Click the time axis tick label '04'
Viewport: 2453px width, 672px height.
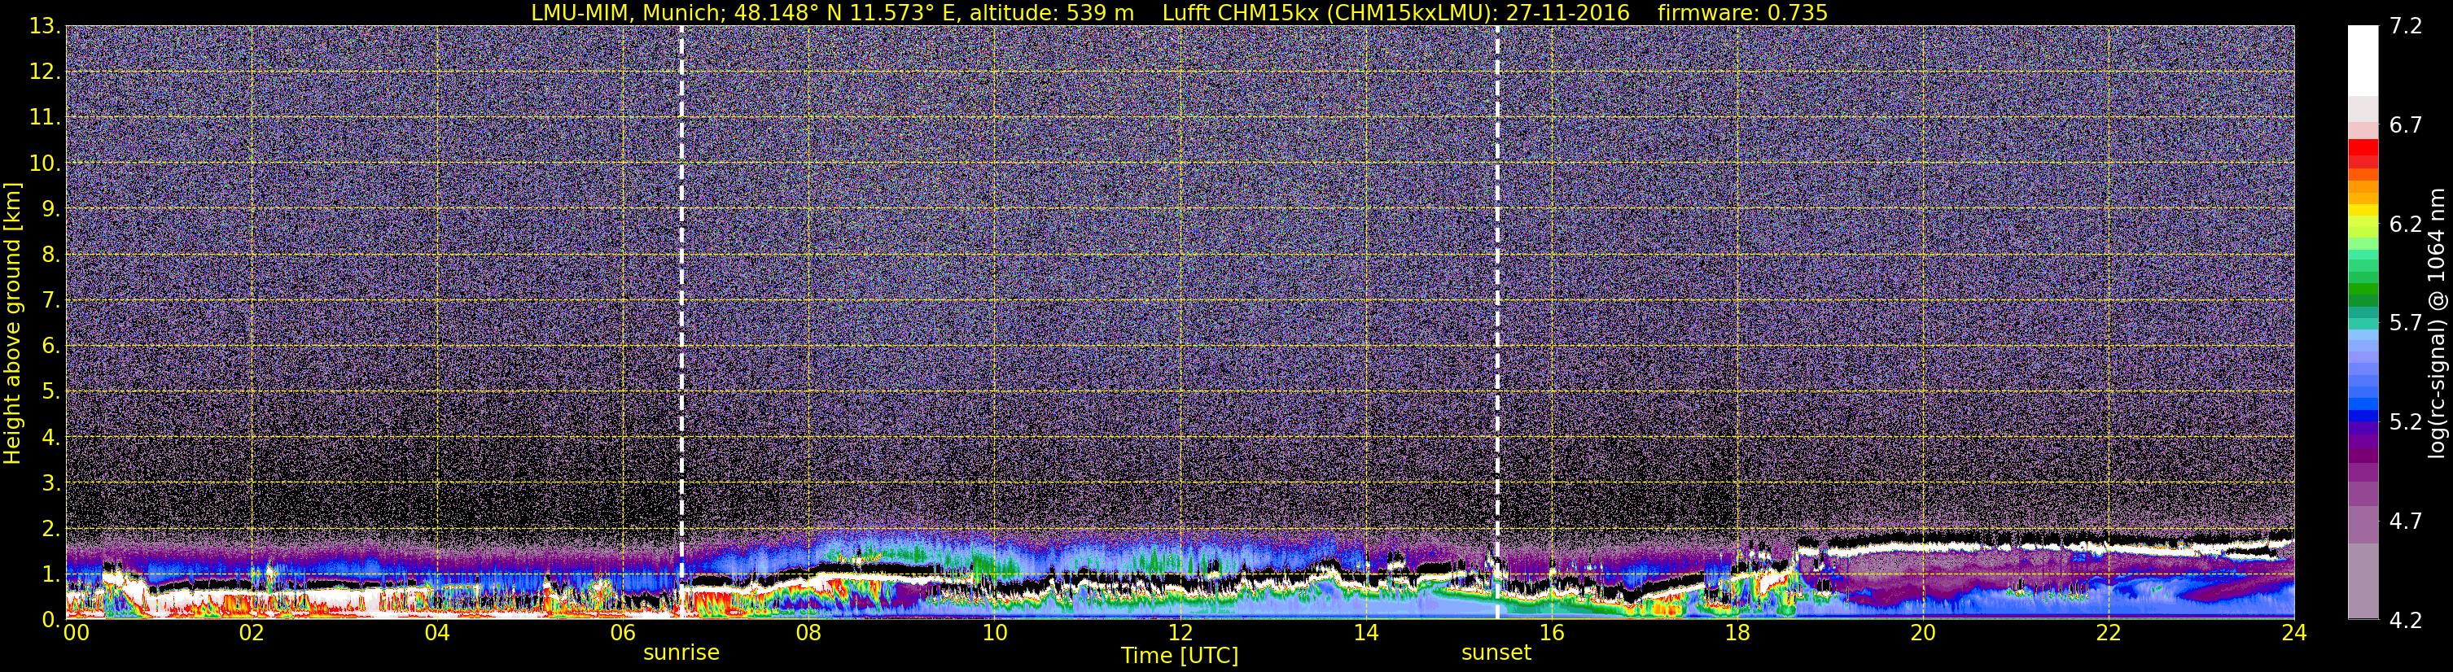tap(437, 634)
